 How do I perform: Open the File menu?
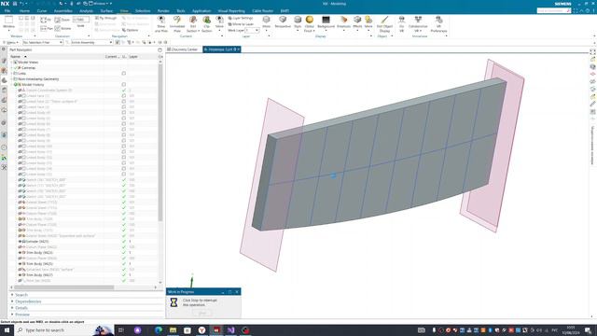(7, 11)
